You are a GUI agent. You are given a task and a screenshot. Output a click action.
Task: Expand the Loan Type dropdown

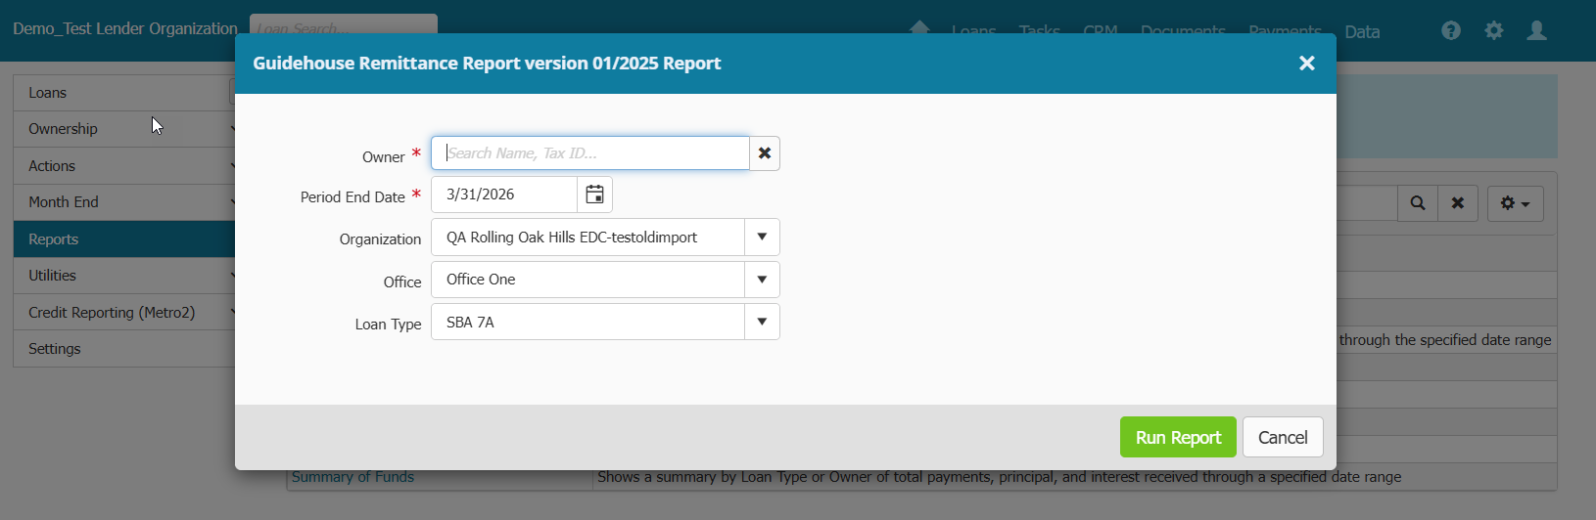point(762,322)
